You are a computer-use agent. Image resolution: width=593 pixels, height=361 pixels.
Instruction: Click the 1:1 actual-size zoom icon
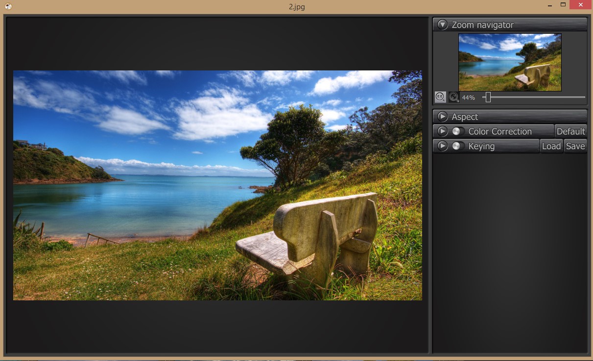coord(440,97)
